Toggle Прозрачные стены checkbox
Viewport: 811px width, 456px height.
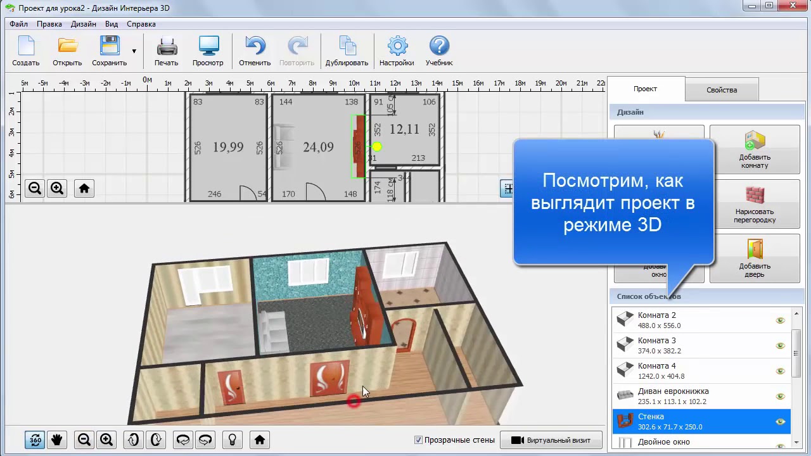(418, 440)
